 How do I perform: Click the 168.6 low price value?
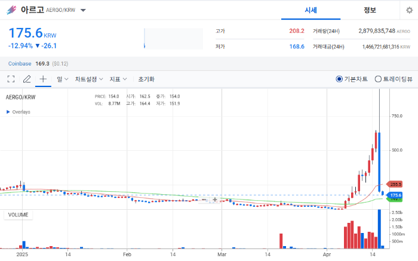[297, 46]
